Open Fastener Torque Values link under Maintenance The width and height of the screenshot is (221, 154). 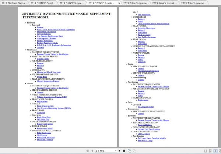point(53,54)
